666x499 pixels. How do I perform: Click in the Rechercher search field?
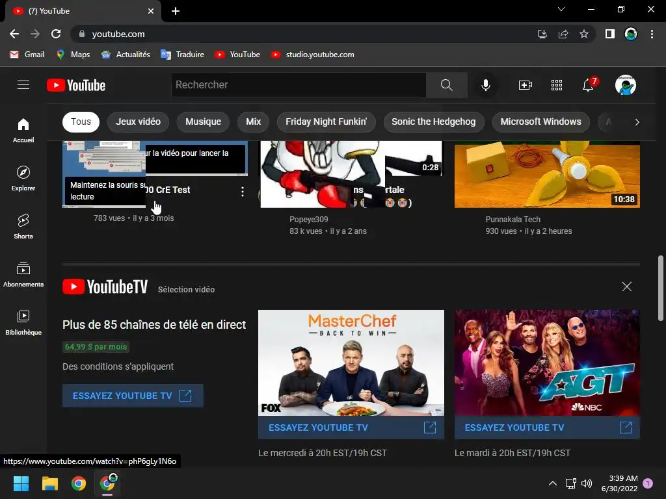click(x=299, y=85)
